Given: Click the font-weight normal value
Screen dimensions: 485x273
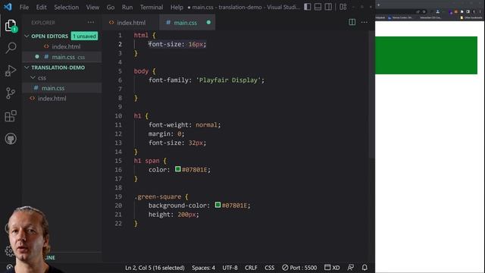Looking at the screenshot, I should coord(206,124).
